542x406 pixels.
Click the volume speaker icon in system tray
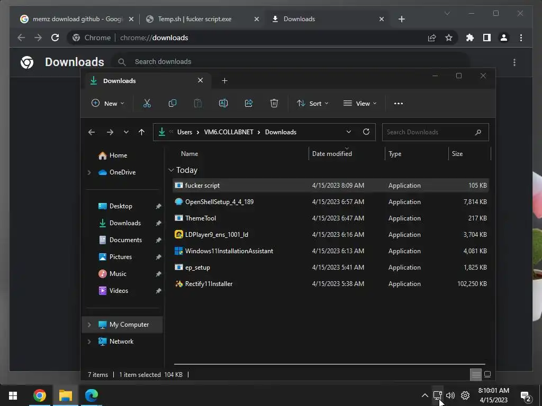(x=450, y=395)
